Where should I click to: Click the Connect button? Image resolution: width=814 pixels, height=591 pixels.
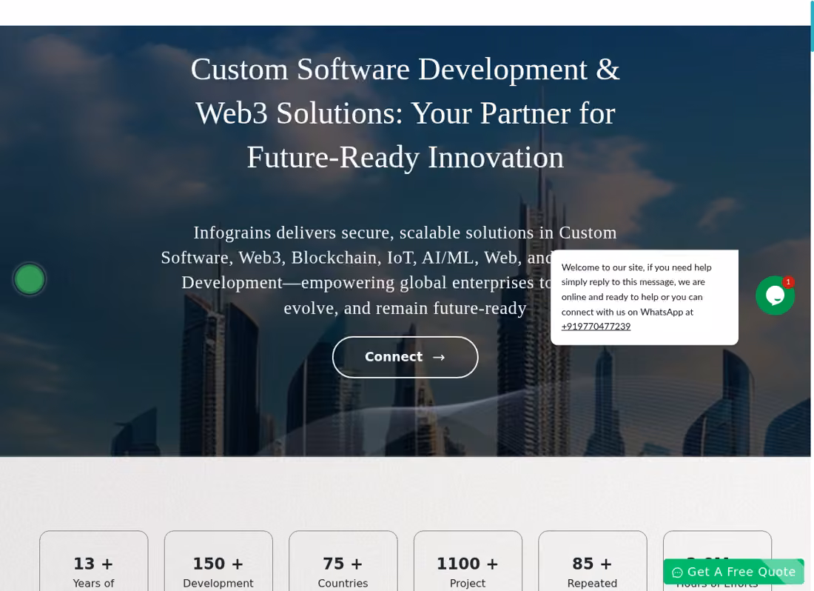(405, 357)
